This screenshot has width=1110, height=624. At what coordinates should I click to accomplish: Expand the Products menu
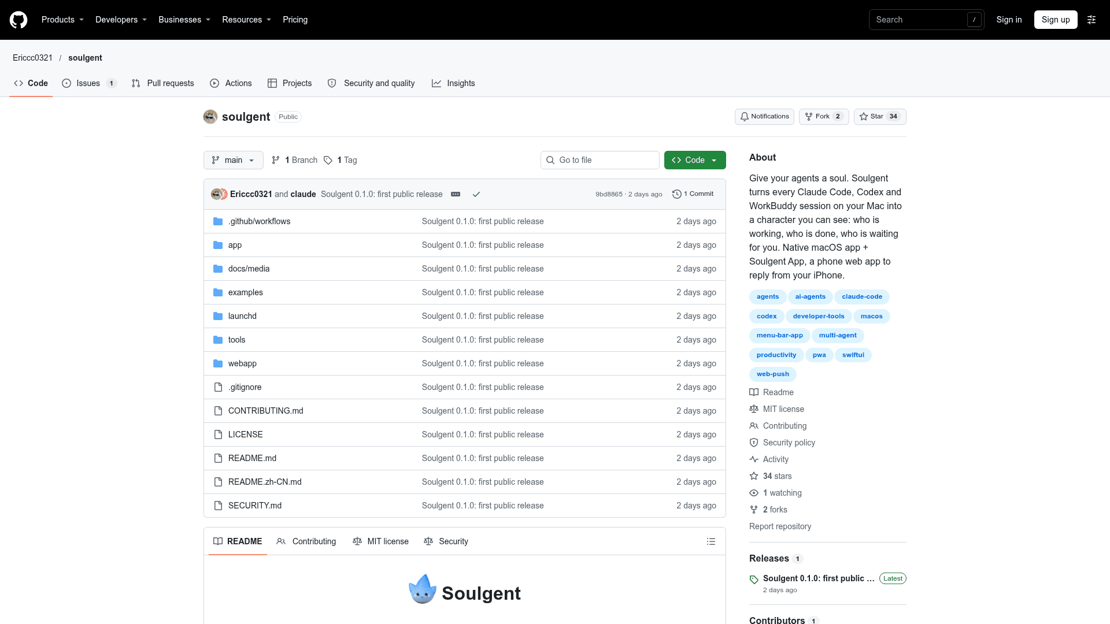click(x=62, y=20)
